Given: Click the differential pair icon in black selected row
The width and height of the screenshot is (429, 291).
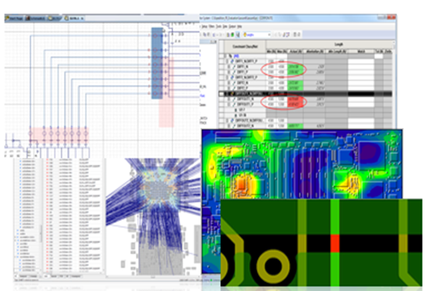Looking at the screenshot, I should pos(232,94).
